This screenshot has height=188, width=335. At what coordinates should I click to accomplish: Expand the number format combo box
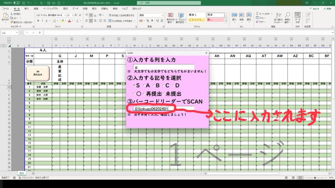point(162,15)
